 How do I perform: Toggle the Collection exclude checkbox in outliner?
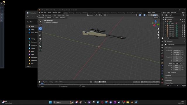[x=181, y=20]
